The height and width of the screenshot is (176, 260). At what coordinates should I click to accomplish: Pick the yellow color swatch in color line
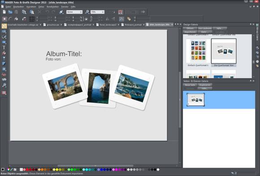[x=57, y=170]
